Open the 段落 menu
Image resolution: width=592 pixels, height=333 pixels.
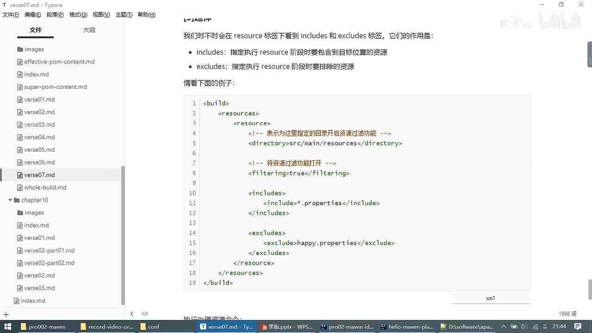click(x=55, y=15)
